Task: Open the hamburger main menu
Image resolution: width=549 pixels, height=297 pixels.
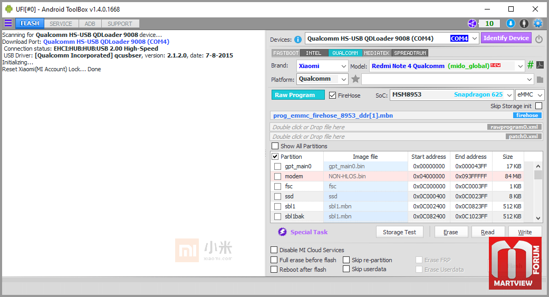Action: pyautogui.click(x=8, y=23)
